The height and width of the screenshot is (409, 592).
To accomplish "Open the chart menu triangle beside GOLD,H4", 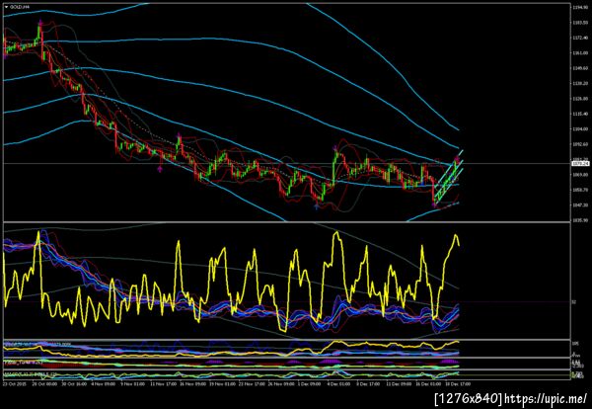I will click(6, 7).
